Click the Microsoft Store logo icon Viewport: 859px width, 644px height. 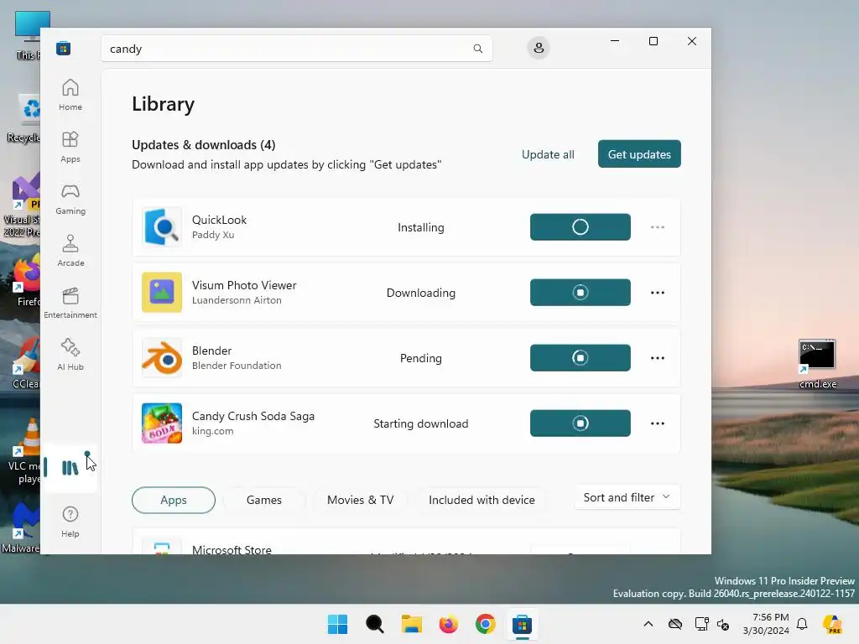tap(64, 48)
